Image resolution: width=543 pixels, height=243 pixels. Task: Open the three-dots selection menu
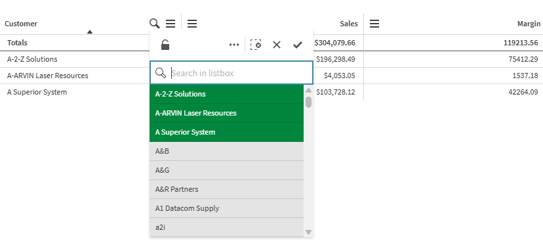234,45
